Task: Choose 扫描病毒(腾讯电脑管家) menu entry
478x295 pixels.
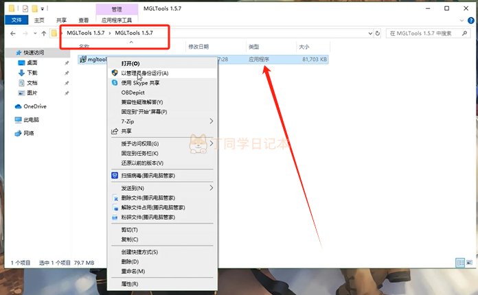Action: tap(163, 176)
